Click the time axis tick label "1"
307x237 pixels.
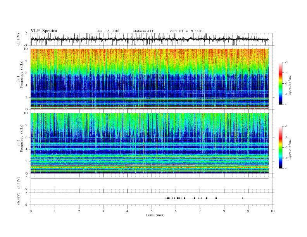(x=55, y=211)
